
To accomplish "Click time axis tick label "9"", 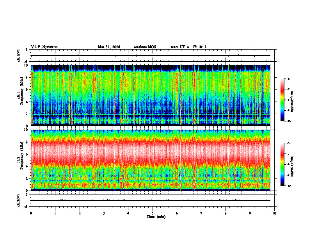I will tap(250, 213).
